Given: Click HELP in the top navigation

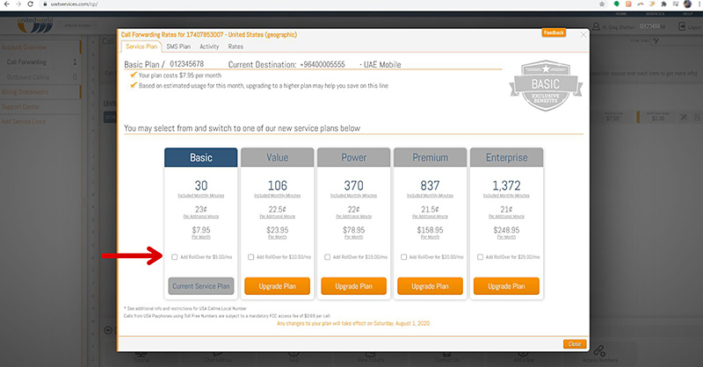Looking at the screenshot, I should click(x=688, y=14).
